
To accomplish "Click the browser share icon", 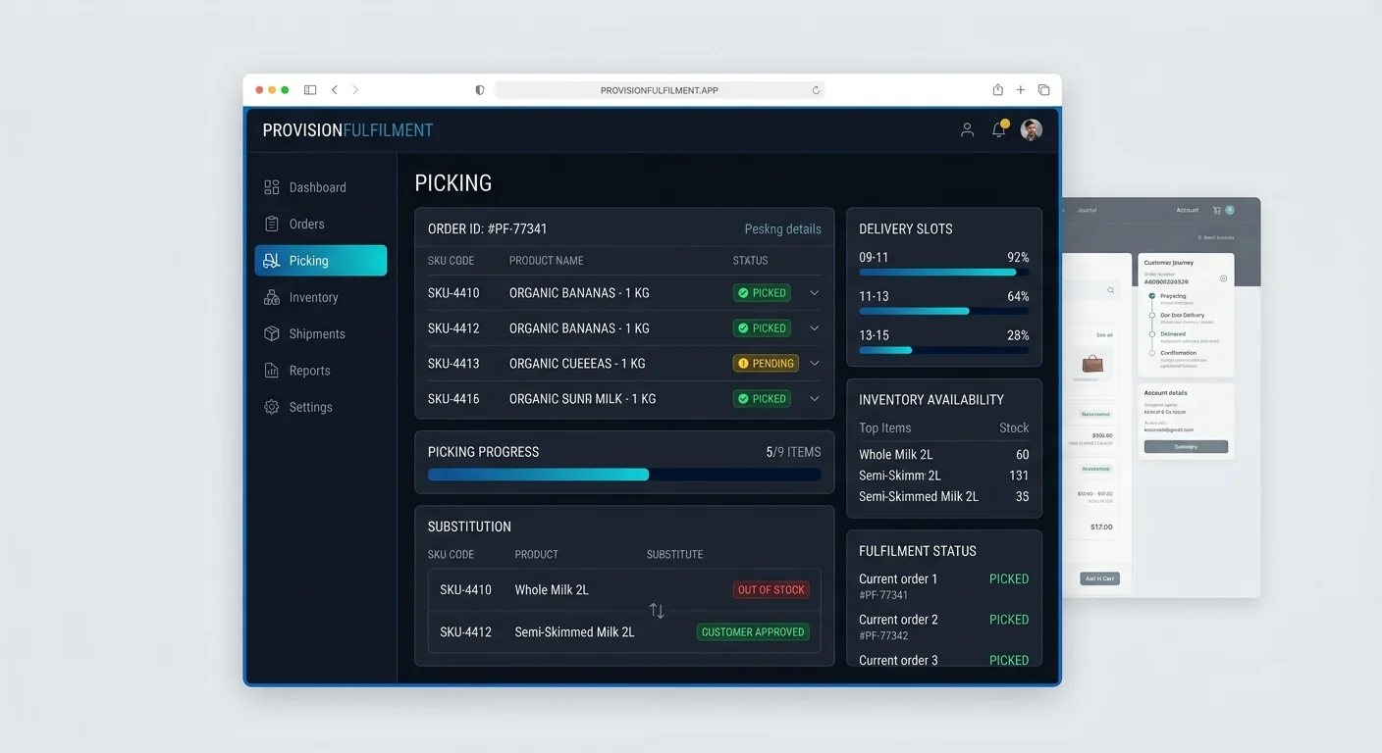I will point(998,89).
